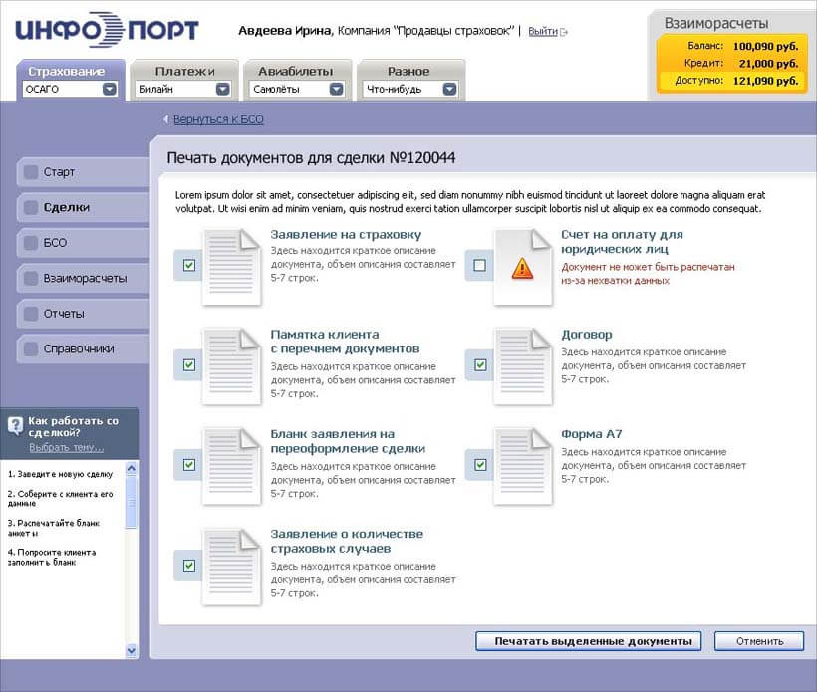Follow the Вернуться к БСО link
The width and height of the screenshot is (817, 692).
click(218, 119)
